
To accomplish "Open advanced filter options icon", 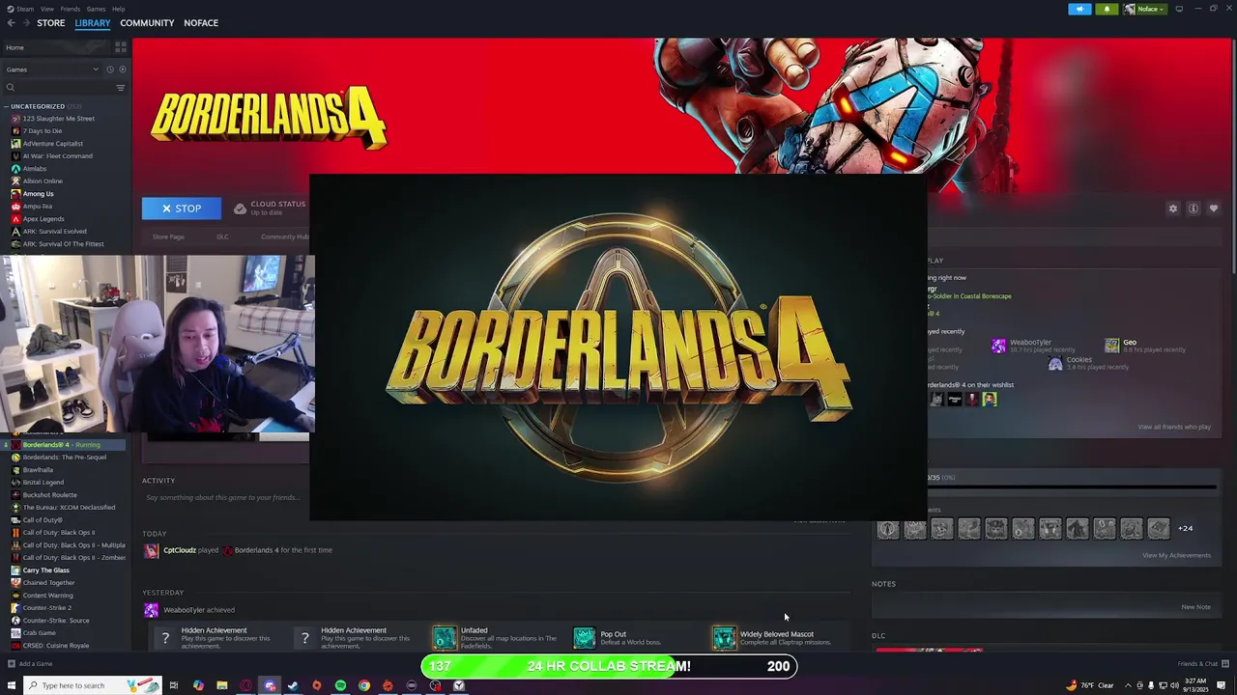I will coord(121,88).
